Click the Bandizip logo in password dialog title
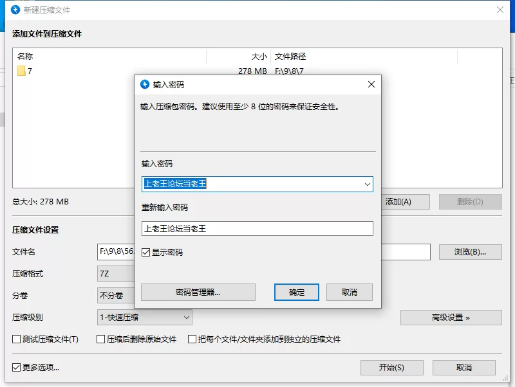Viewport: 515px width, 387px height. pyautogui.click(x=145, y=84)
